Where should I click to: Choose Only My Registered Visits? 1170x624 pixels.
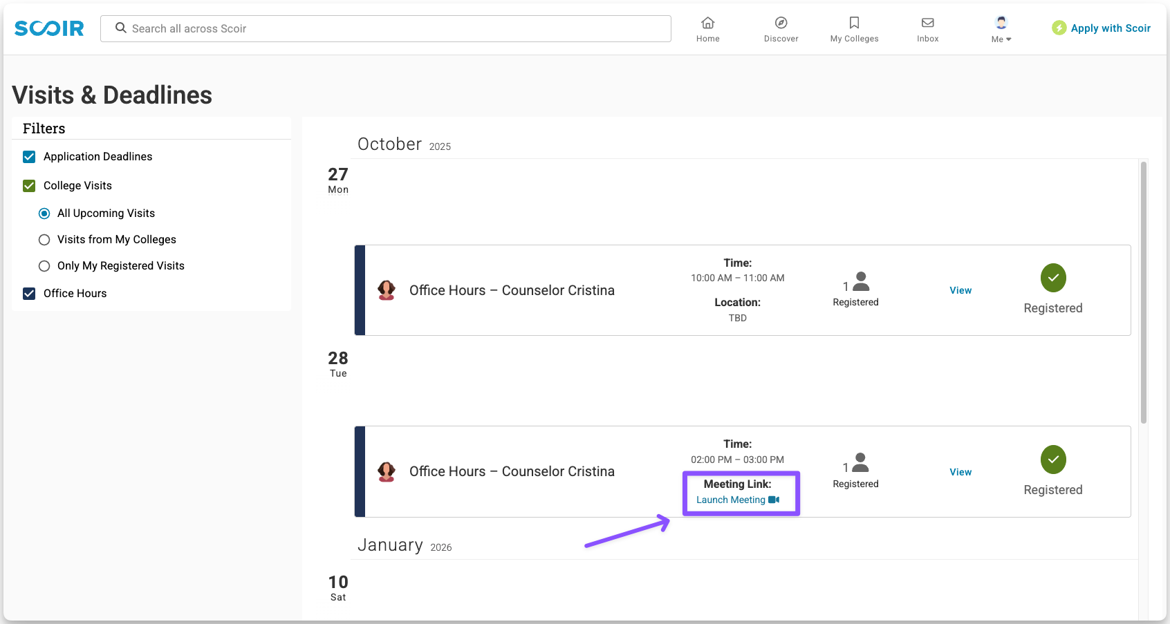tap(44, 266)
